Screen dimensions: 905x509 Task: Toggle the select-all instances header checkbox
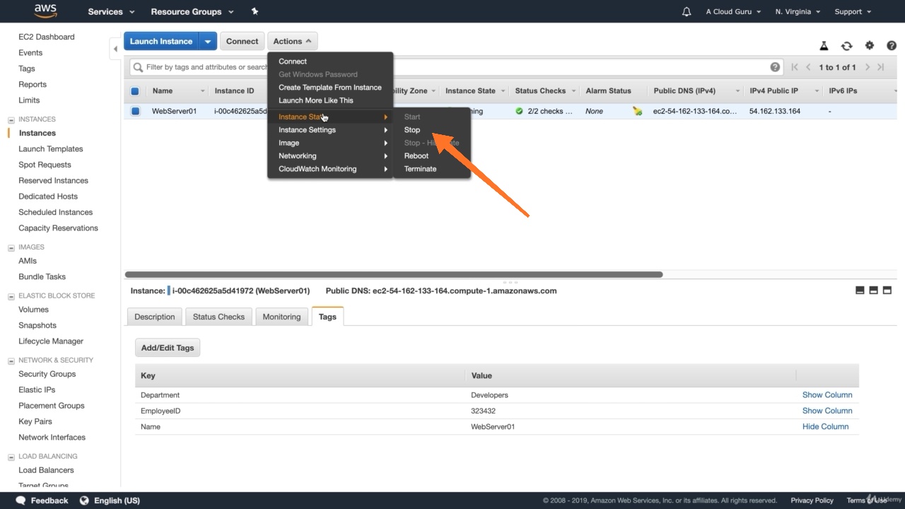coord(135,90)
